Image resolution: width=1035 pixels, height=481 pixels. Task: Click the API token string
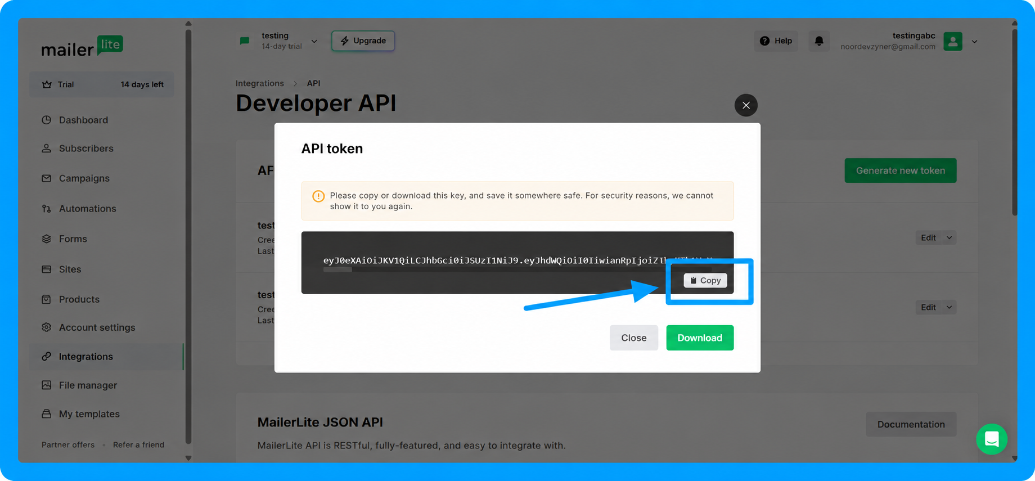pos(517,260)
